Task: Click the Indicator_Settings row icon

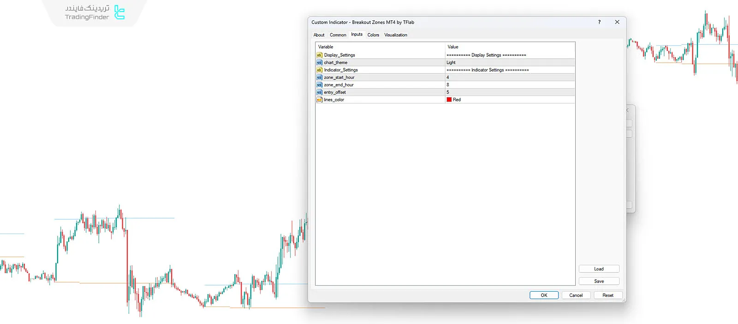Action: click(x=319, y=70)
